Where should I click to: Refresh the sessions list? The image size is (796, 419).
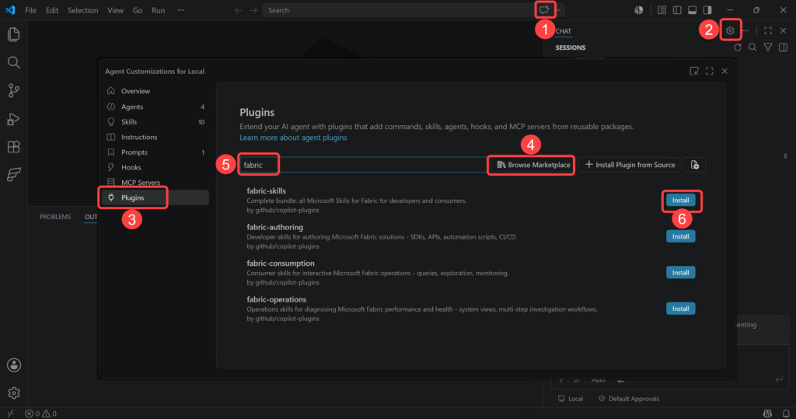tap(738, 47)
